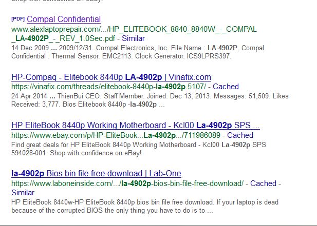Open Cached version of eBay result
Viewport: 317px width, 226px height.
coord(240,135)
